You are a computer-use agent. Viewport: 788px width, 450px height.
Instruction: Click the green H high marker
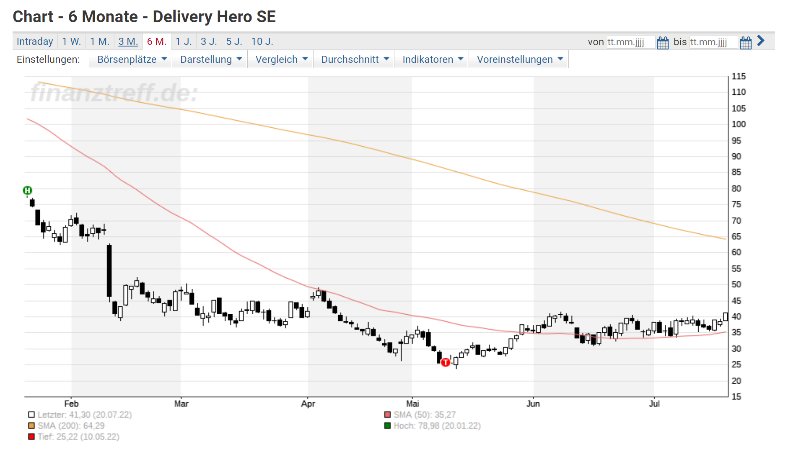click(27, 191)
